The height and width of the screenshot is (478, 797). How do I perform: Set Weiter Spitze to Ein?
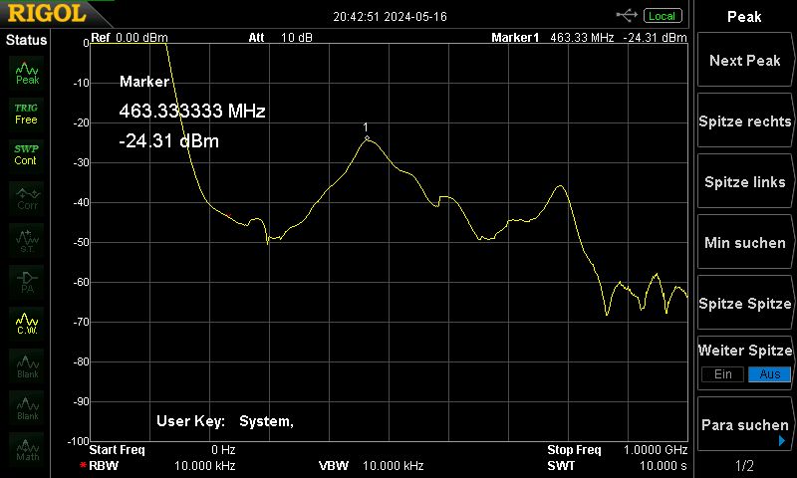pyautogui.click(x=723, y=374)
